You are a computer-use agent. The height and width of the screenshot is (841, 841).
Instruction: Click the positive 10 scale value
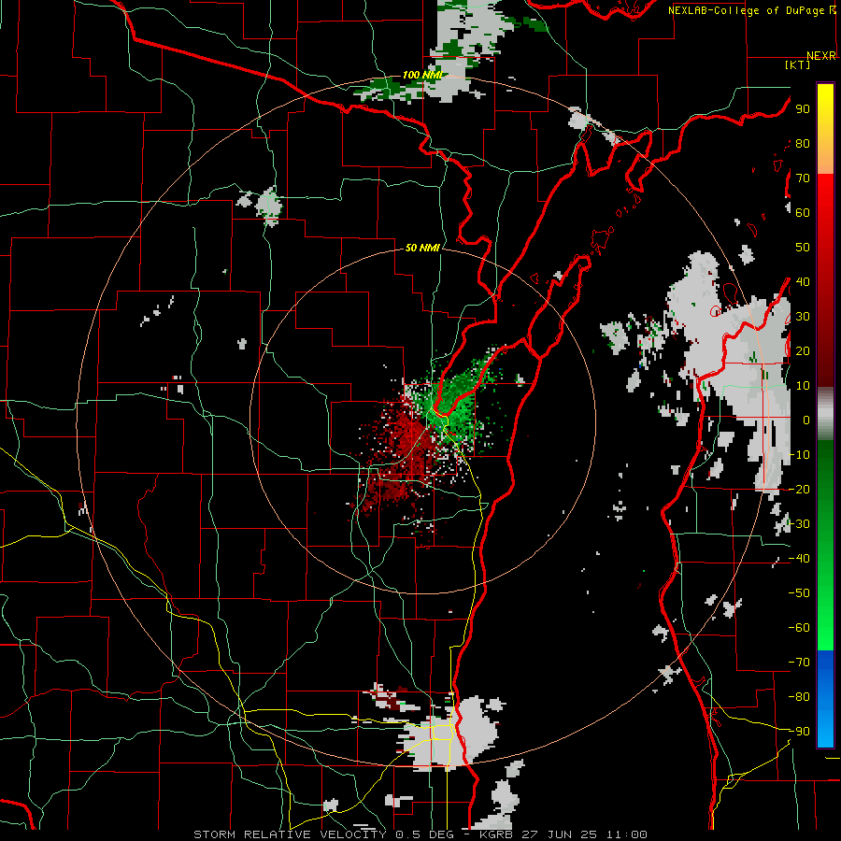803,386
